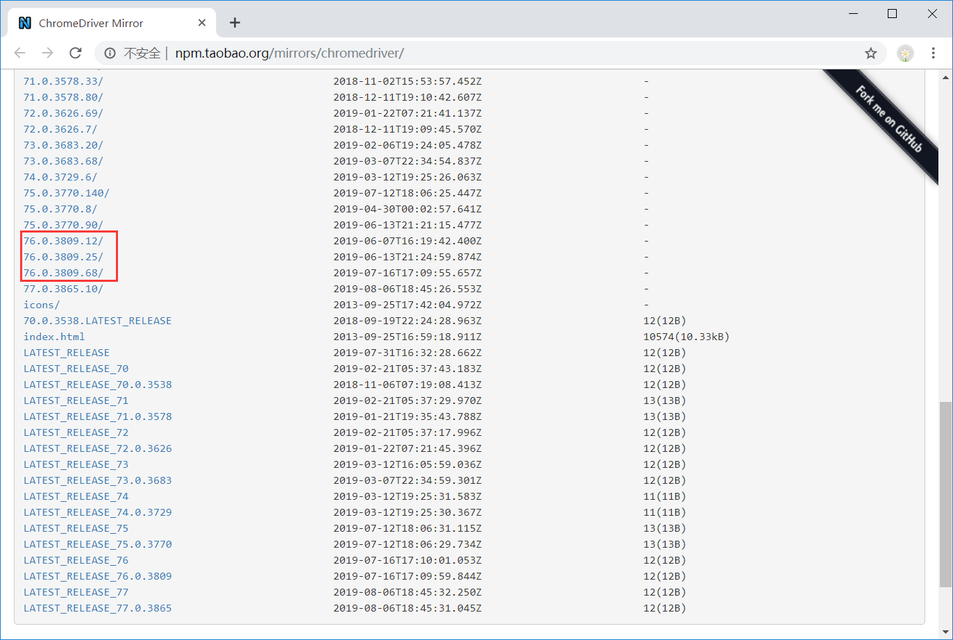Open the LATEST_RELEASE_75.0.3770 file
This screenshot has width=953, height=640.
(97, 544)
